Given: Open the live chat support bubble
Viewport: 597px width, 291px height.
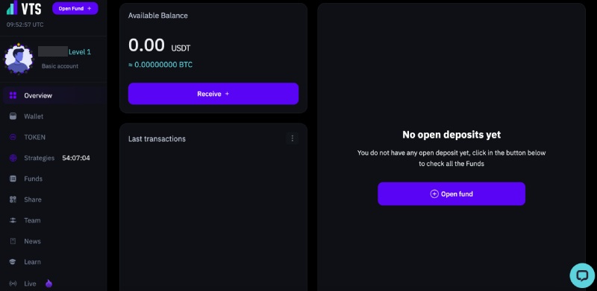Looking at the screenshot, I should click(x=582, y=275).
